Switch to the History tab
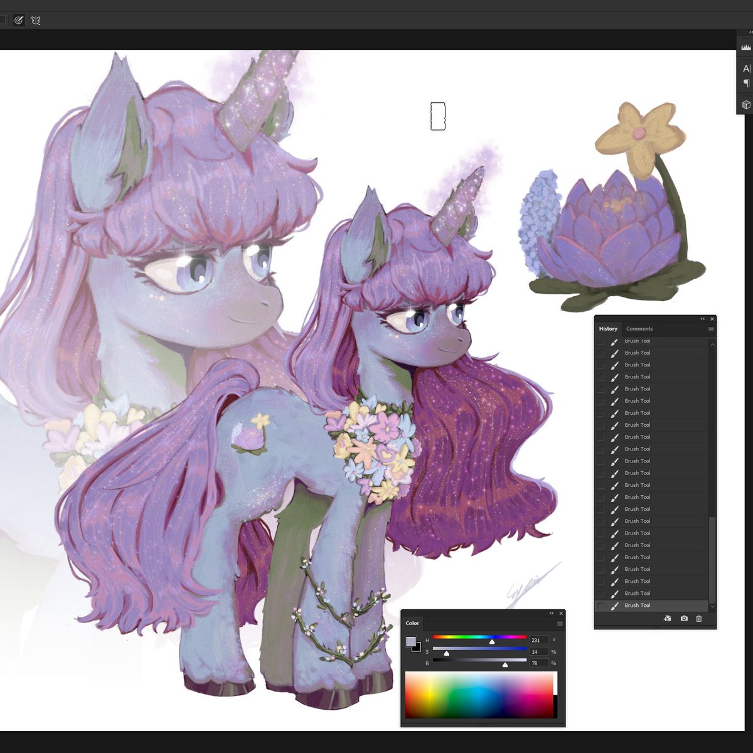The width and height of the screenshot is (753, 753). (607, 328)
